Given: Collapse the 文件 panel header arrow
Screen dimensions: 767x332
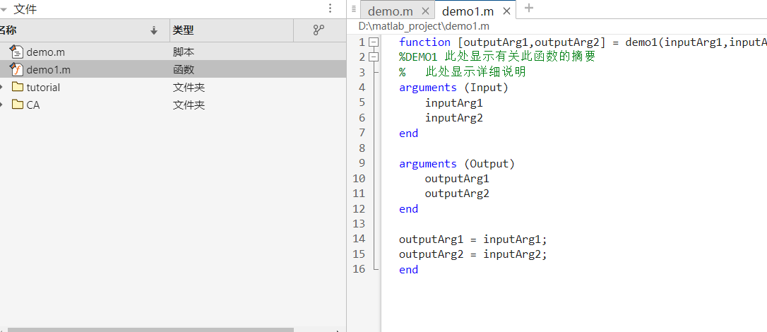Looking at the screenshot, I should 3,8.
